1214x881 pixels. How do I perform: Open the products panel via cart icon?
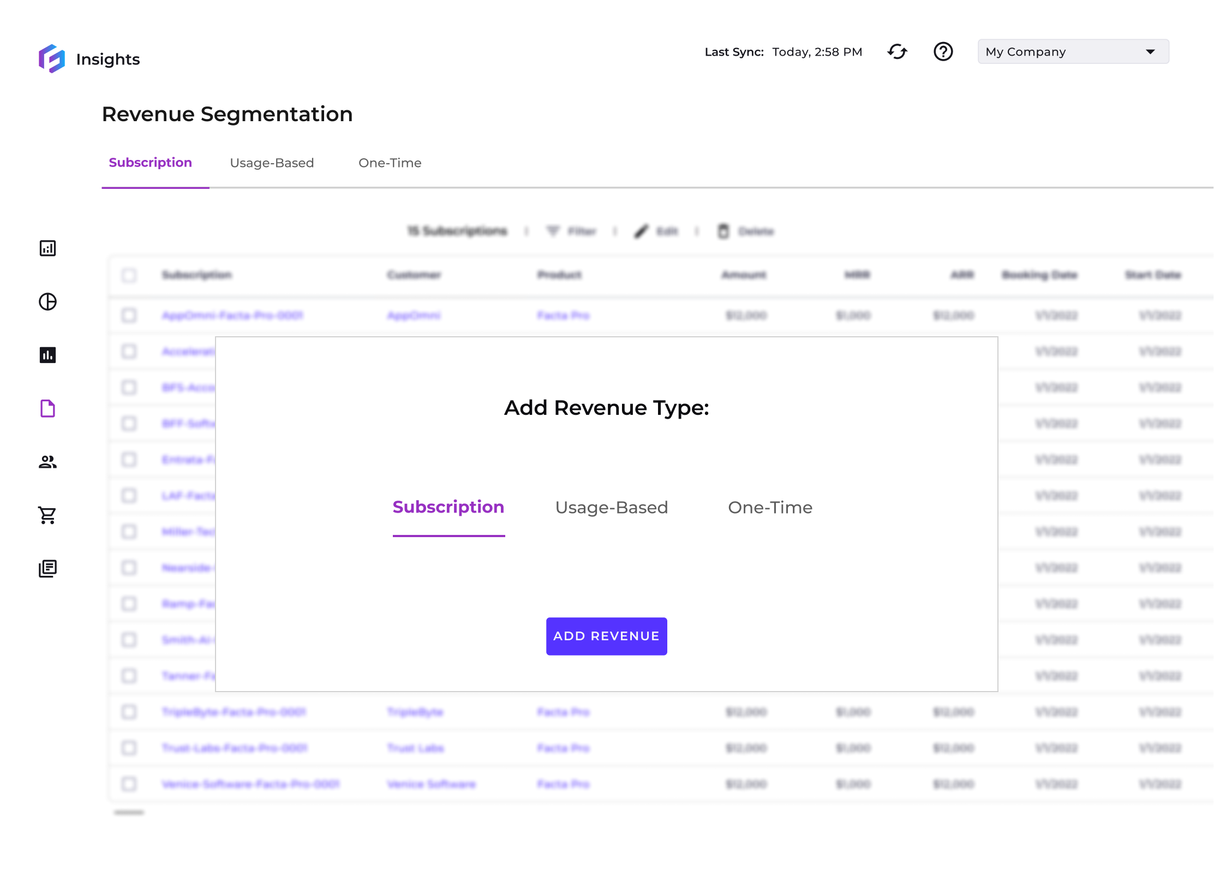pyautogui.click(x=48, y=515)
